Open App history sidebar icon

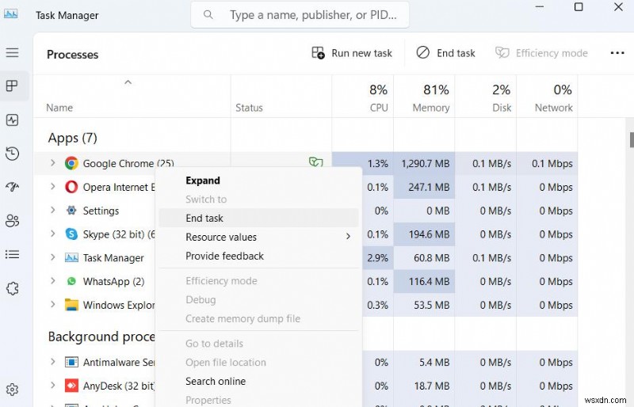(12, 154)
